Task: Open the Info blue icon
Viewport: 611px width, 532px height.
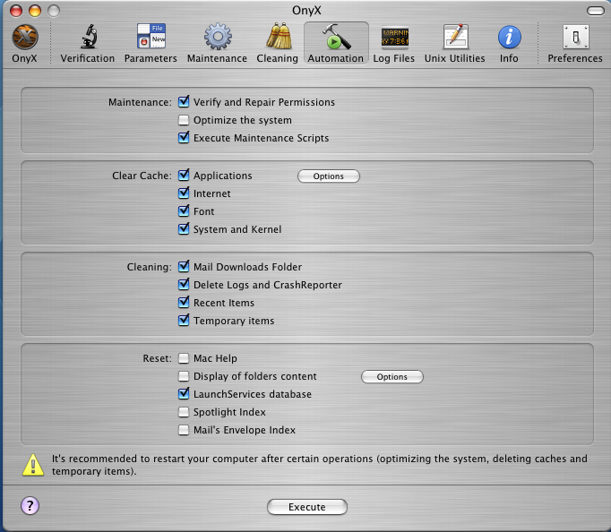Action: point(509,38)
